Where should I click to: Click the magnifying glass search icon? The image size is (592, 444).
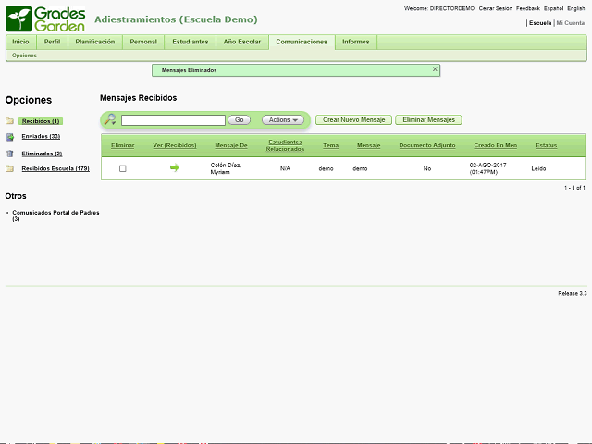point(110,119)
